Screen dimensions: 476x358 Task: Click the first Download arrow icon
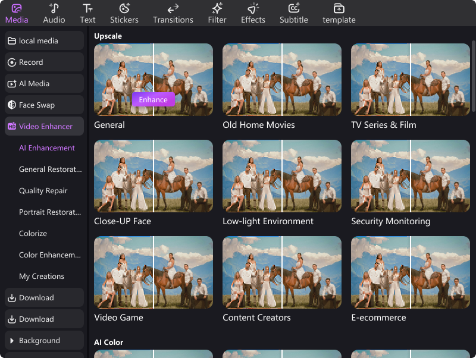12,298
